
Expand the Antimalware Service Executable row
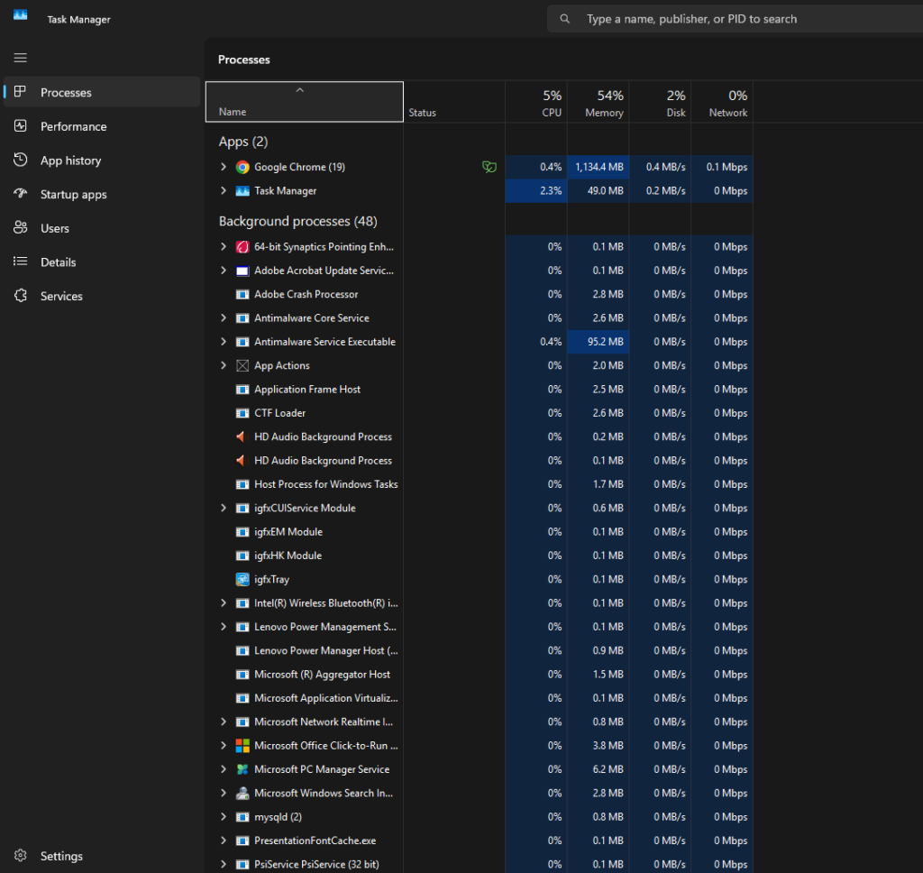point(224,342)
